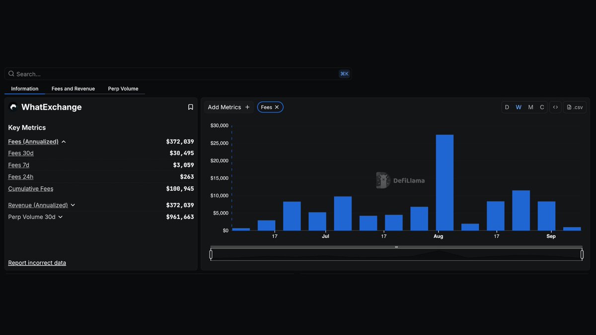Click the Fees 7d label

(x=19, y=165)
